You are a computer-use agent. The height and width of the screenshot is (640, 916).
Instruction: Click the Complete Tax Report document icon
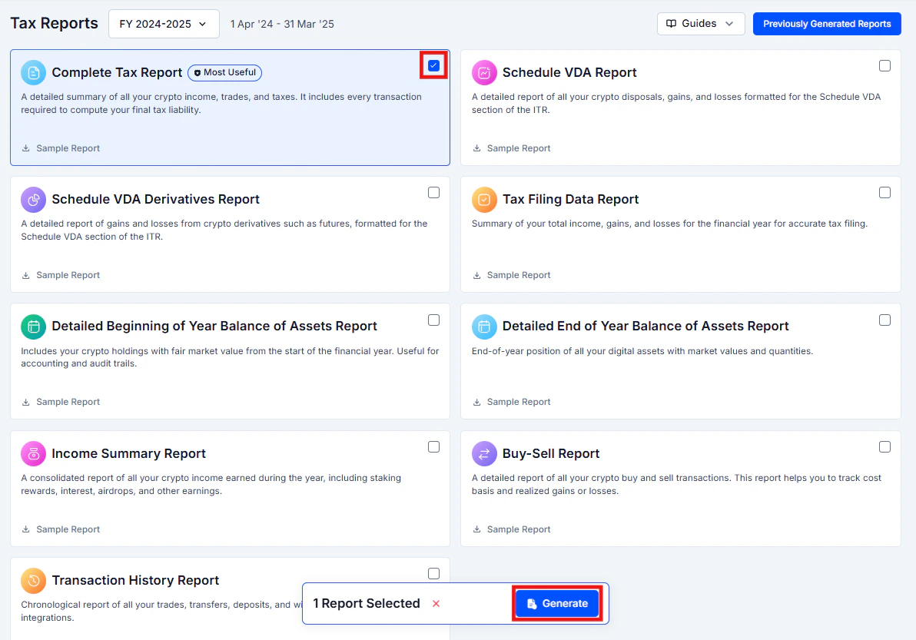pyautogui.click(x=33, y=72)
